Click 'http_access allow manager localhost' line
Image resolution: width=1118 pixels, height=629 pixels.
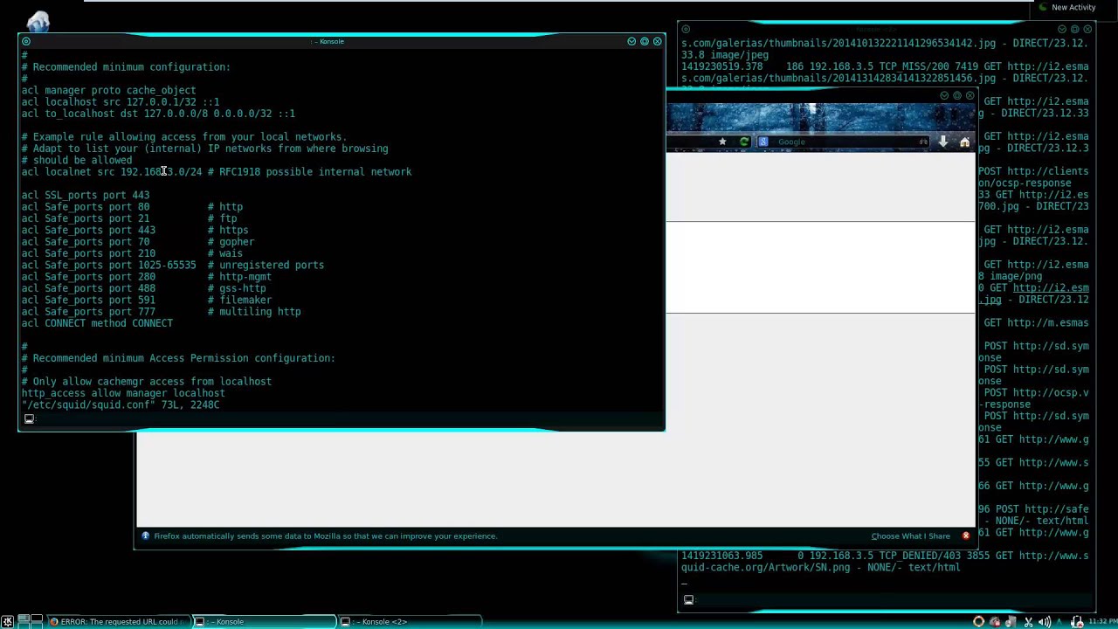[x=123, y=393]
